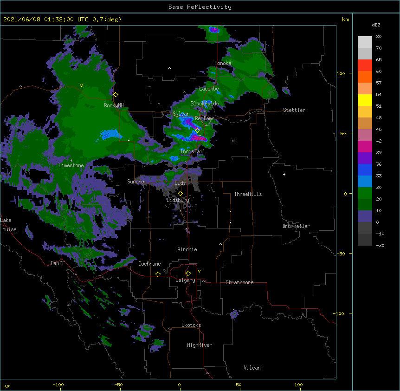Select the blue 33–36 dBZ legend swatch
Screen dimensions: 400x391
[x=365, y=169]
